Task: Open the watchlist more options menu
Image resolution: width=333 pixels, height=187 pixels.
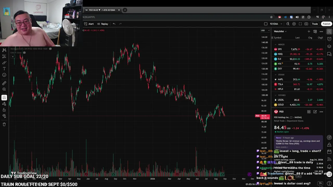Action: click(x=321, y=31)
